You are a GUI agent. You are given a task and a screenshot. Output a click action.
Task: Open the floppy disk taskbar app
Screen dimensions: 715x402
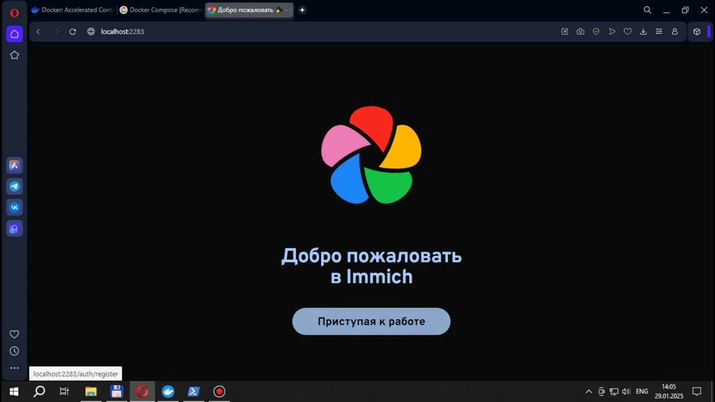(x=116, y=391)
